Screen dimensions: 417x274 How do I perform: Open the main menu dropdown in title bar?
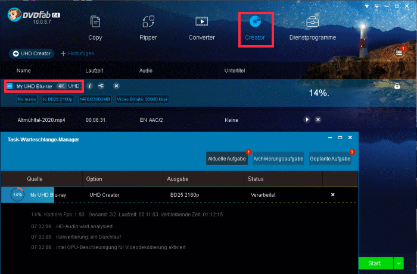point(377,6)
